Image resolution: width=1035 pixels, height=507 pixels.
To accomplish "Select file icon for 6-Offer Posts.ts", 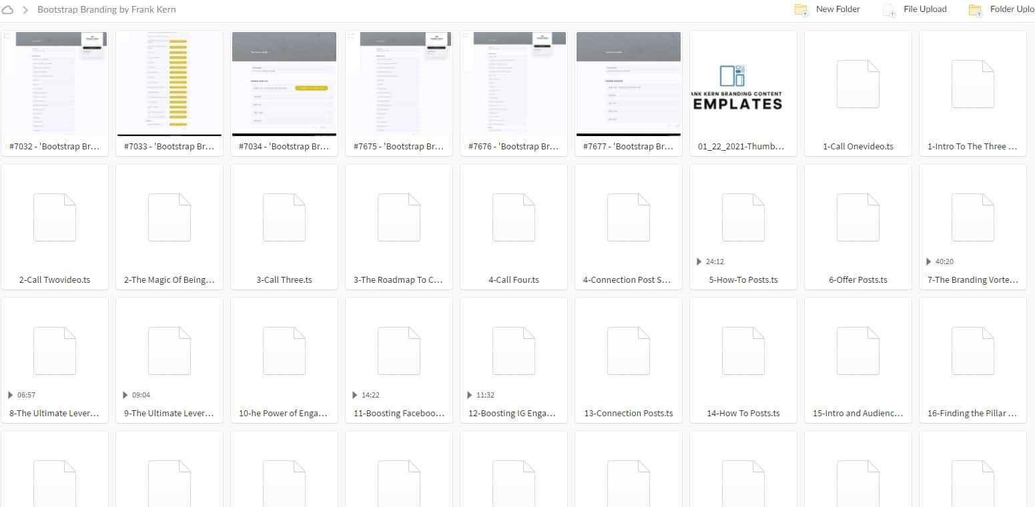I will point(858,217).
